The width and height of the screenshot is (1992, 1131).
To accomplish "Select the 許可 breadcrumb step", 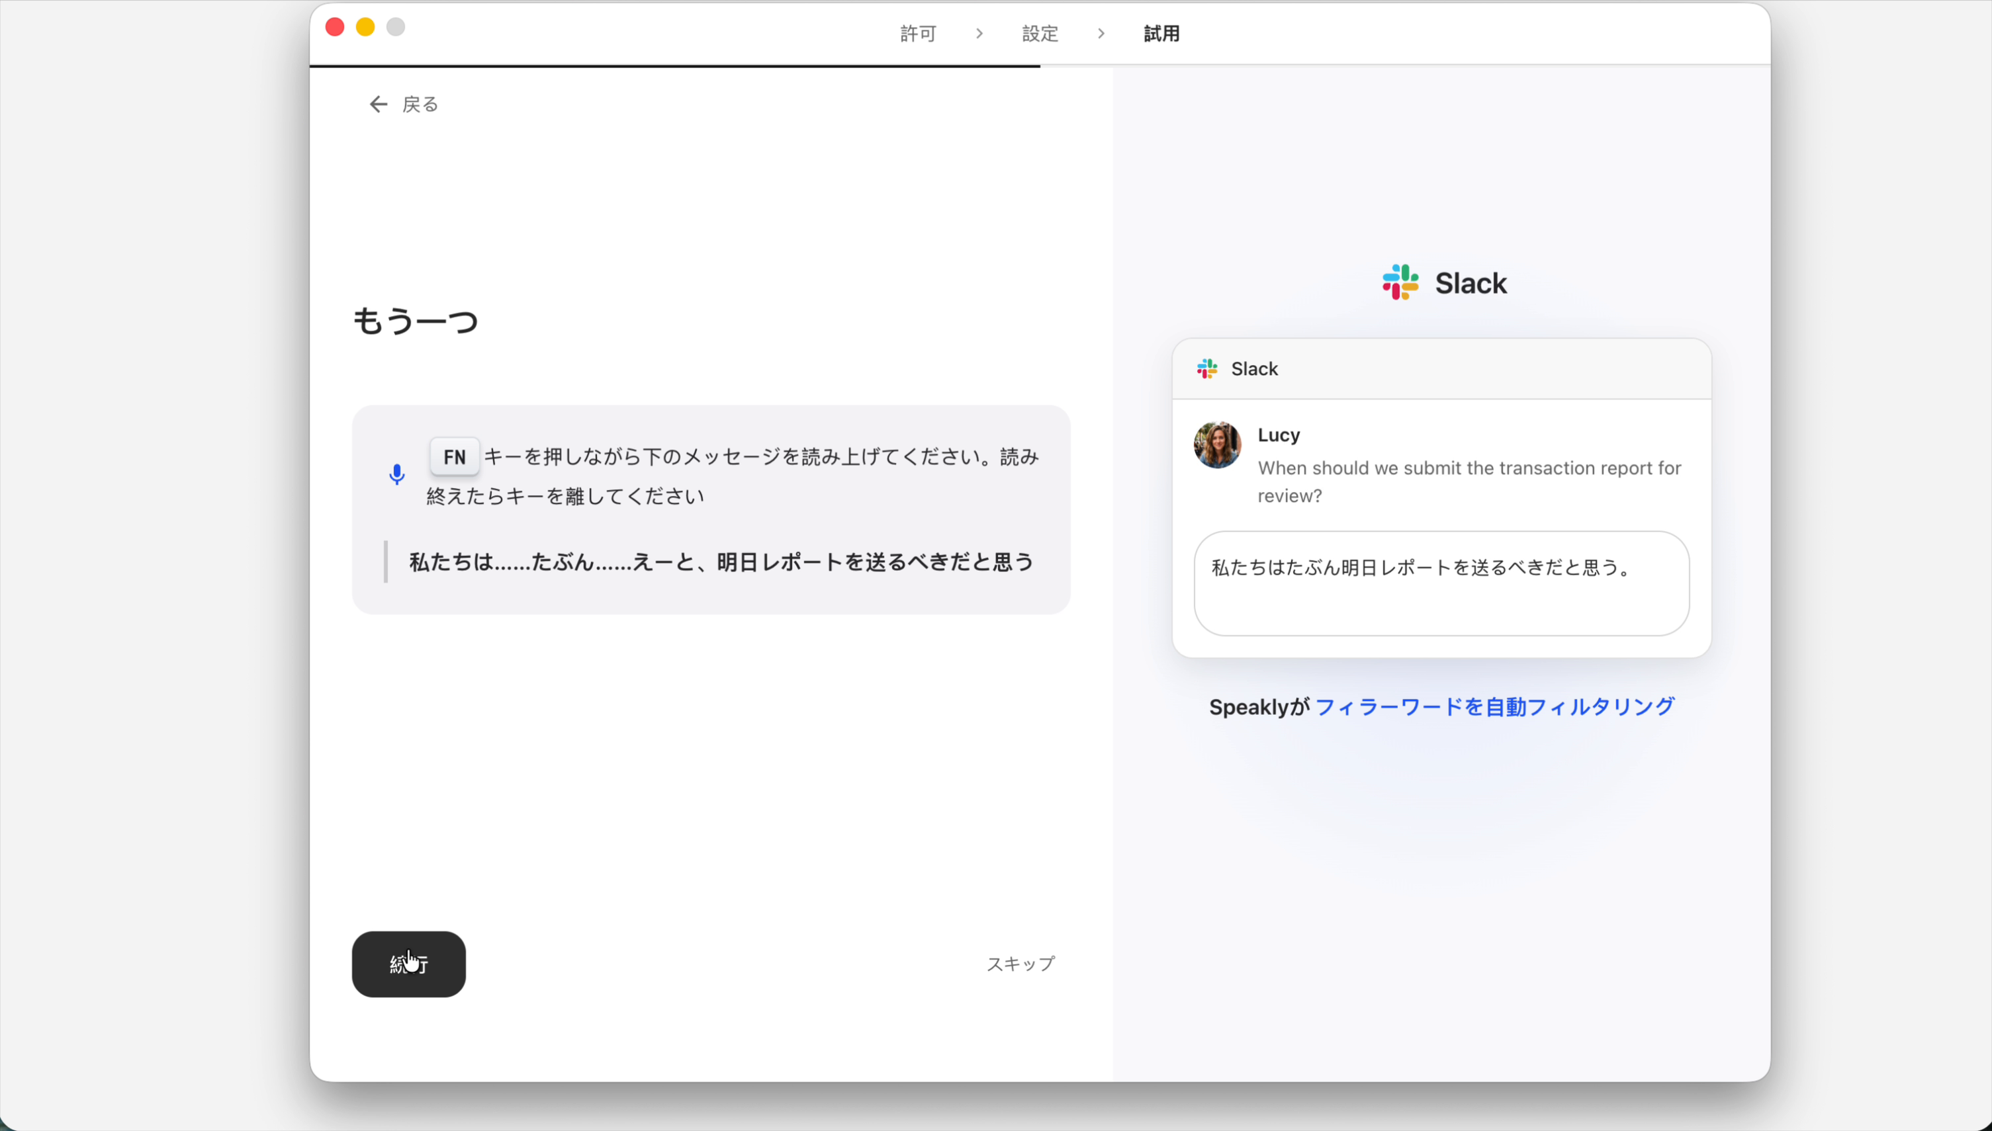I will pyautogui.click(x=917, y=34).
